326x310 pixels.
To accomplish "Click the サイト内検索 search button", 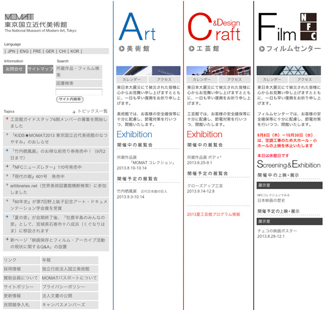I will 70,99.
